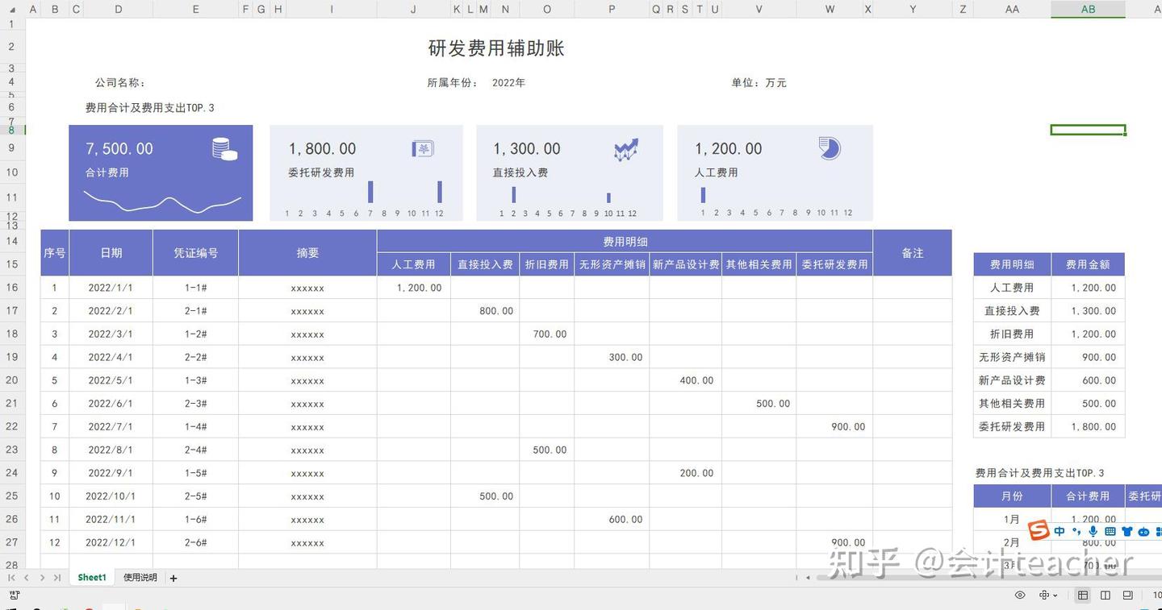
Task: Switch to Normal view icon in status bar
Action: point(1083,595)
